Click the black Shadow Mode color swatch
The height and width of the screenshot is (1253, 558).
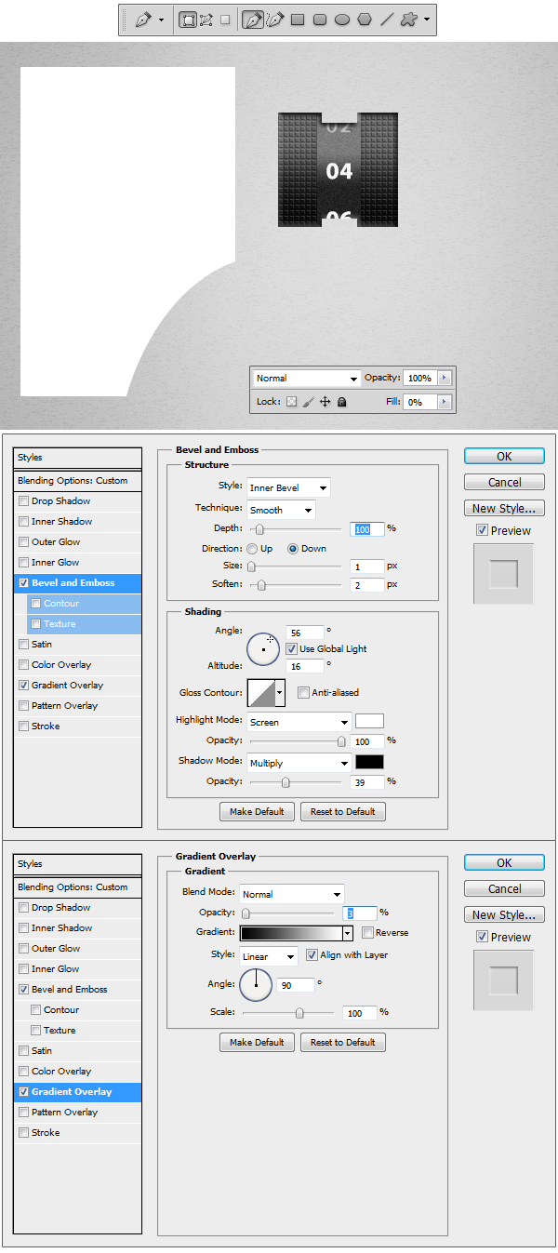[x=369, y=762]
